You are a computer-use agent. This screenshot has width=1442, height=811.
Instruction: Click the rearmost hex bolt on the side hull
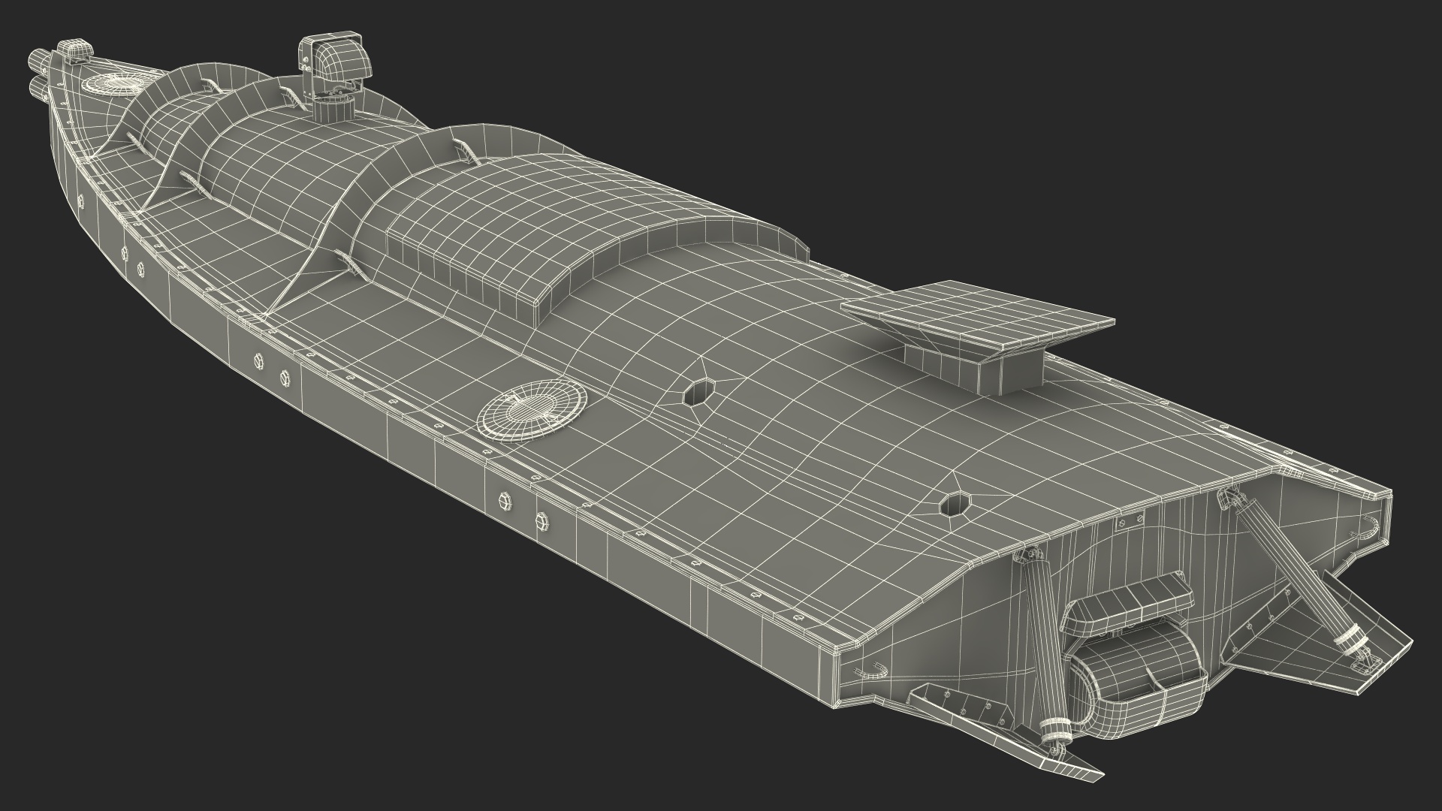pyautogui.click(x=541, y=520)
